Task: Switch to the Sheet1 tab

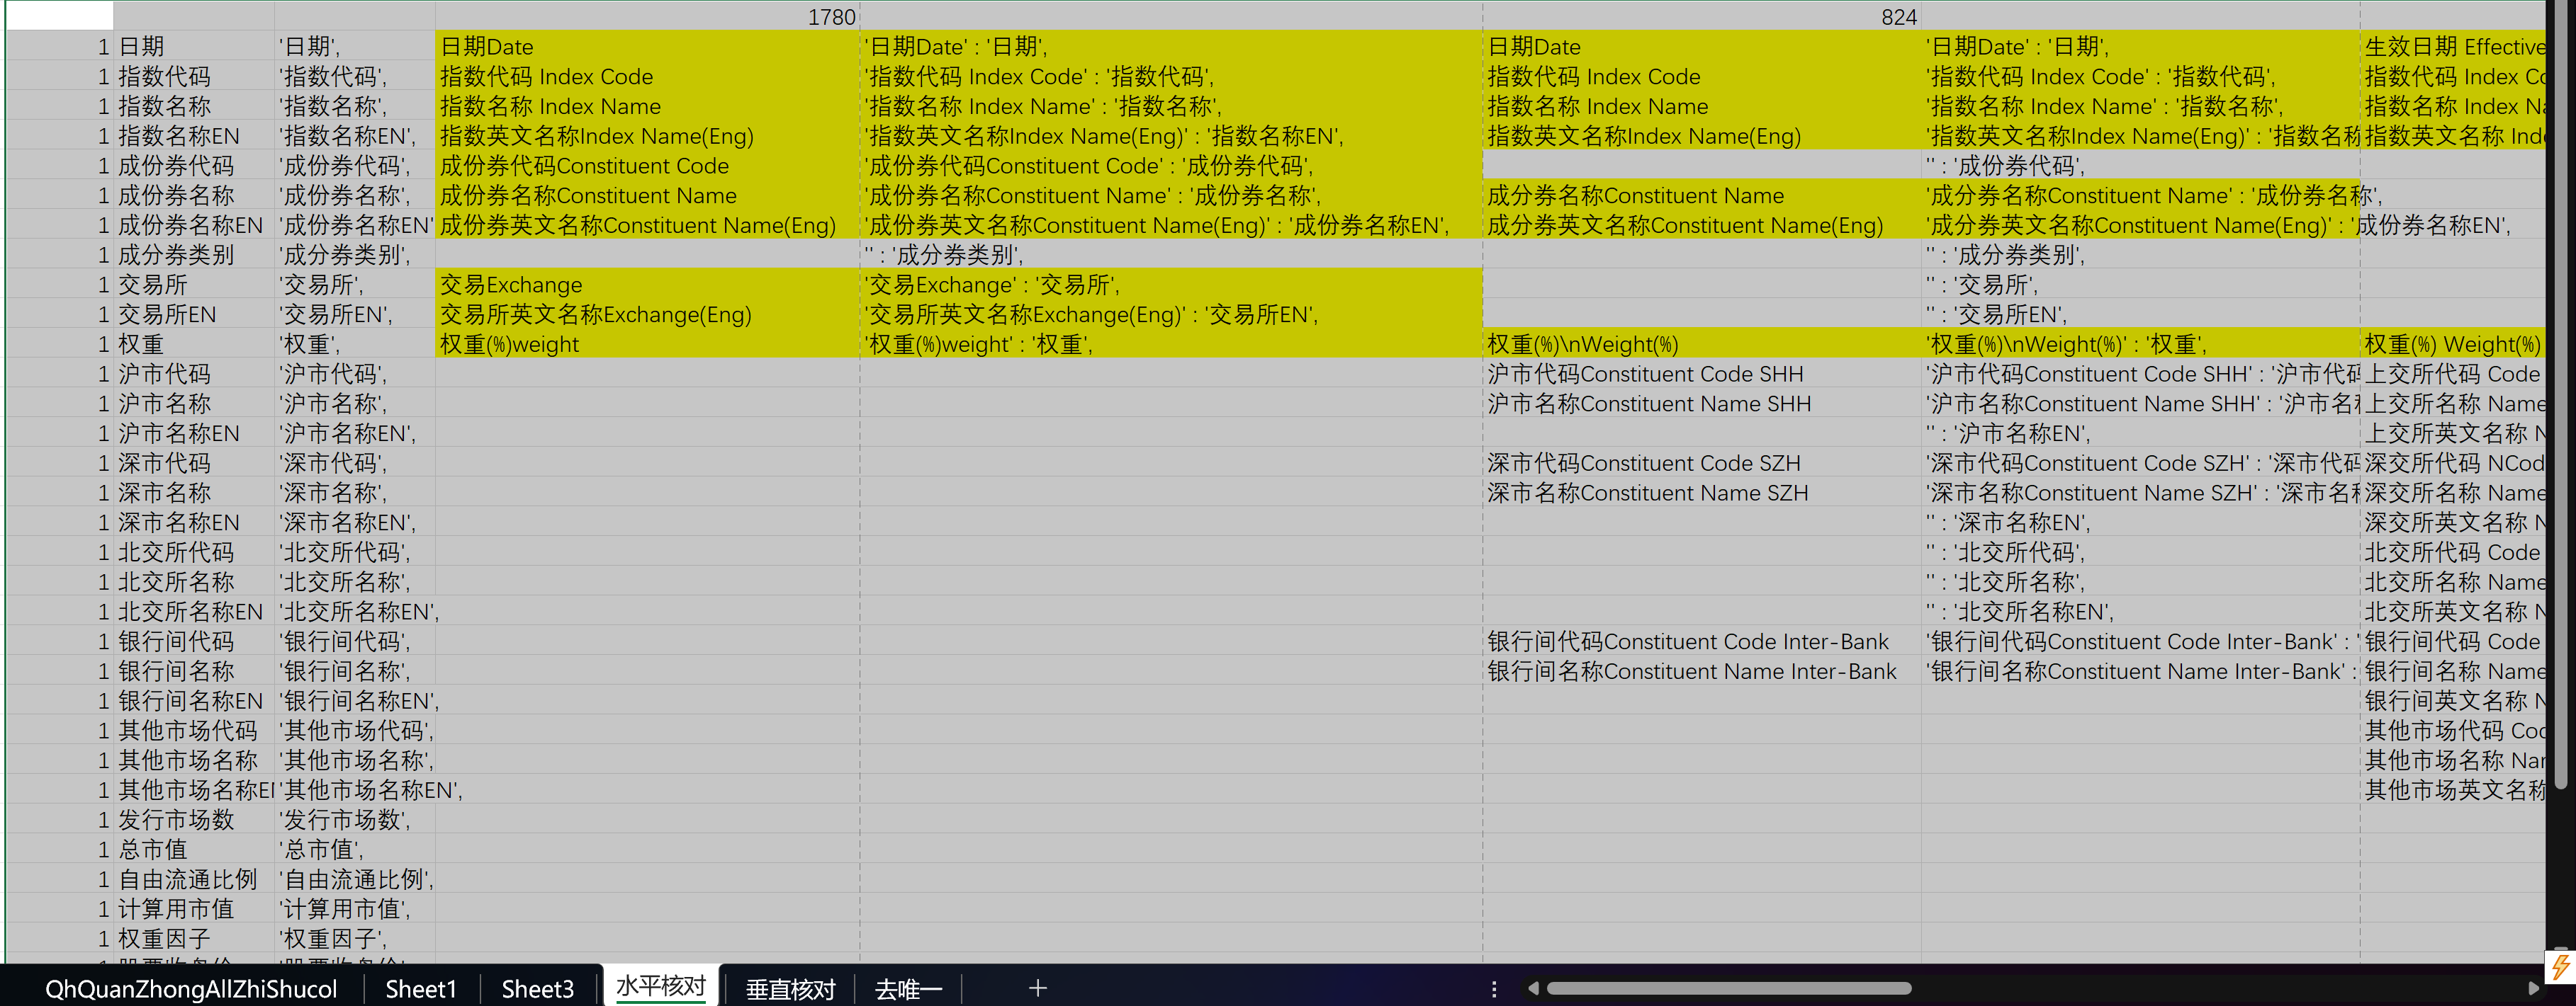Action: point(420,988)
